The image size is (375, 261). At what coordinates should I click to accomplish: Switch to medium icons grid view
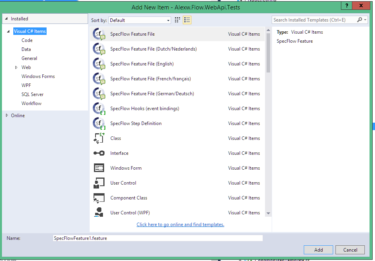(x=177, y=20)
